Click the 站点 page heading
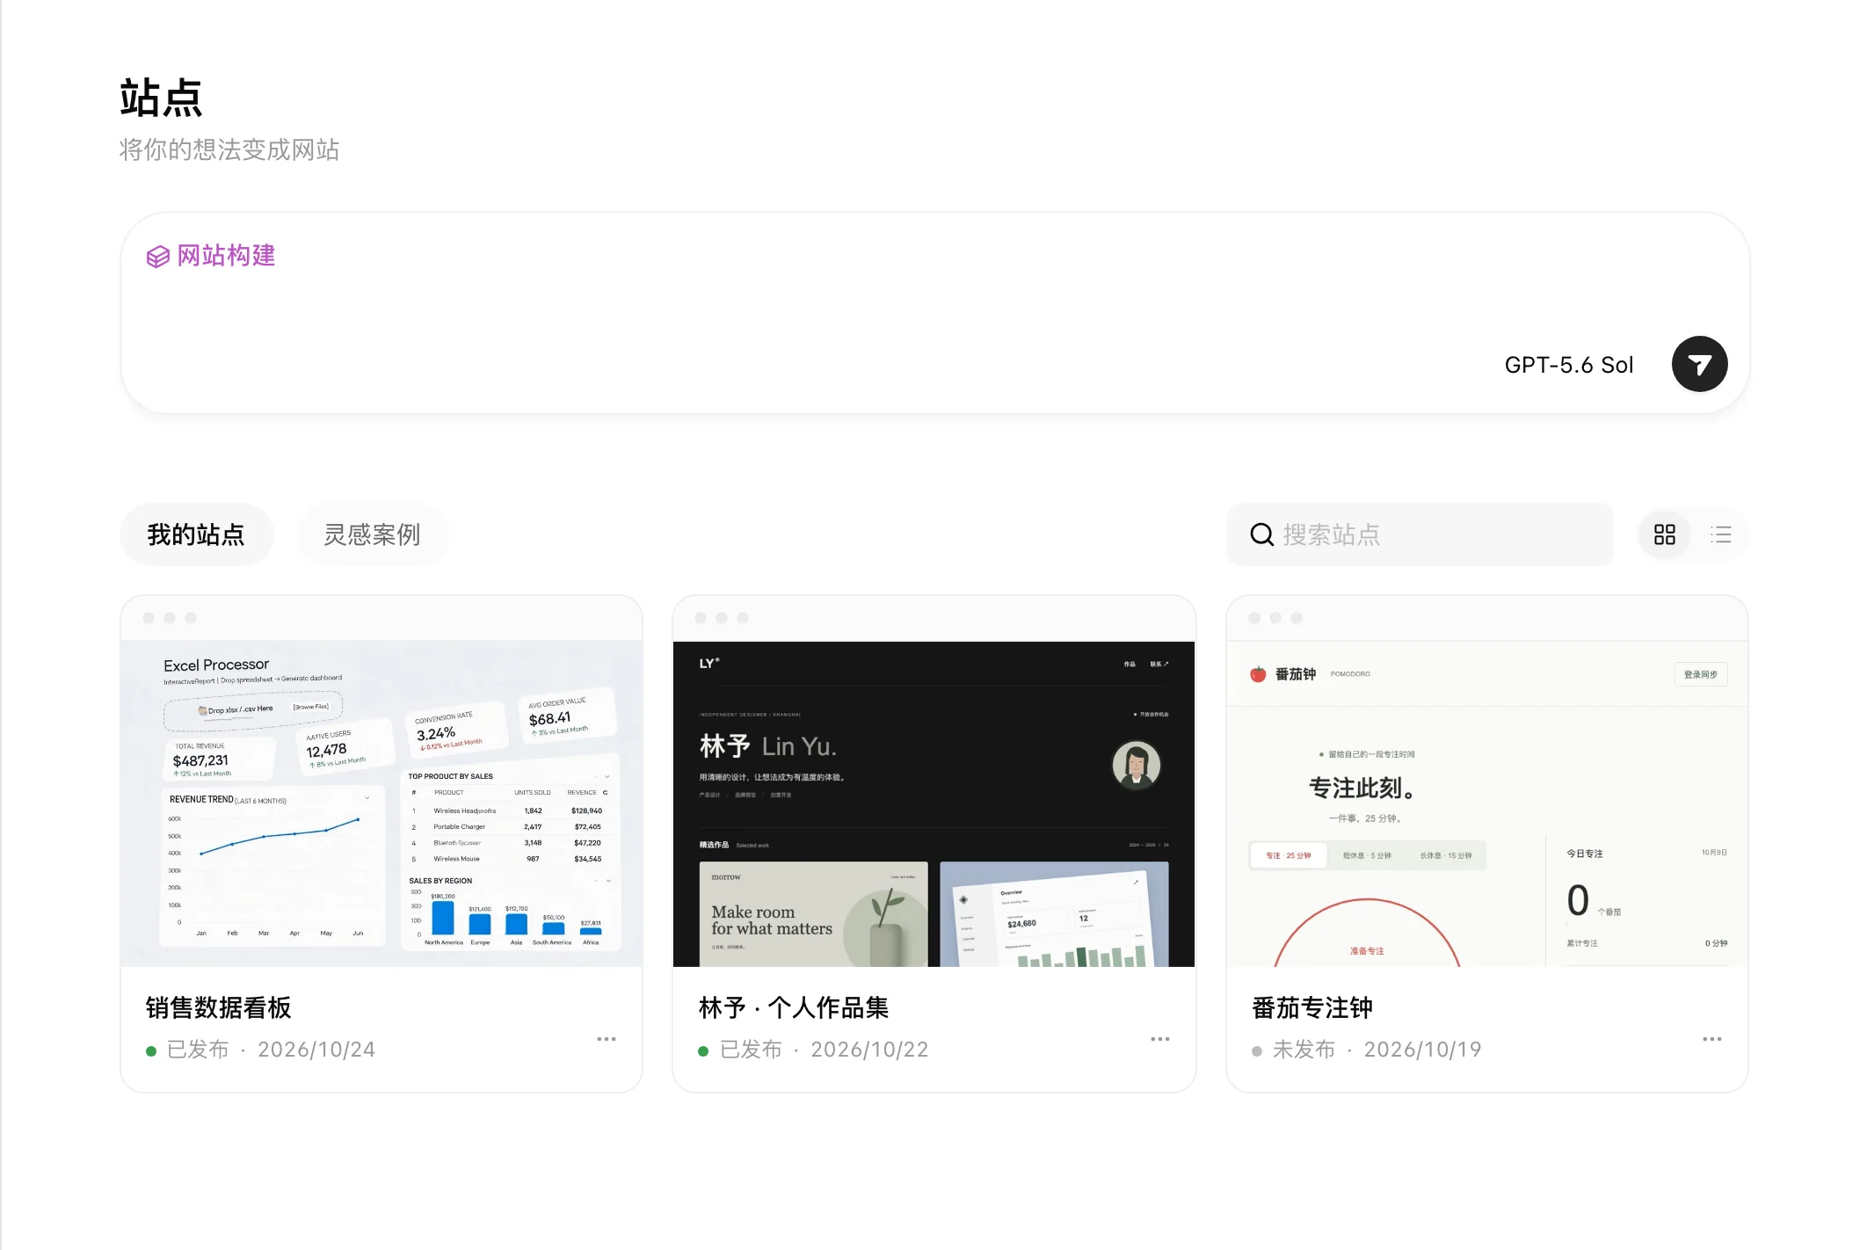Viewport: 1867px width, 1250px height. 161,98
